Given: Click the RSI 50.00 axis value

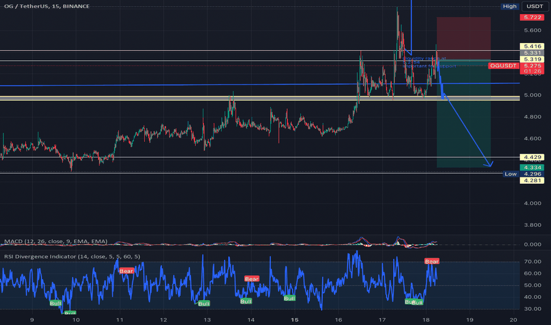Looking at the screenshot, I should [x=532, y=285].
